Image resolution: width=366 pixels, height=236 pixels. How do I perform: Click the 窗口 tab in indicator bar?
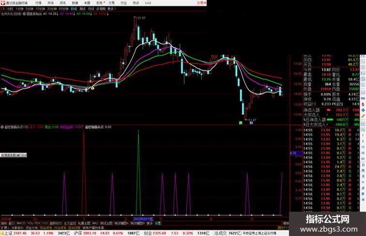point(12,223)
